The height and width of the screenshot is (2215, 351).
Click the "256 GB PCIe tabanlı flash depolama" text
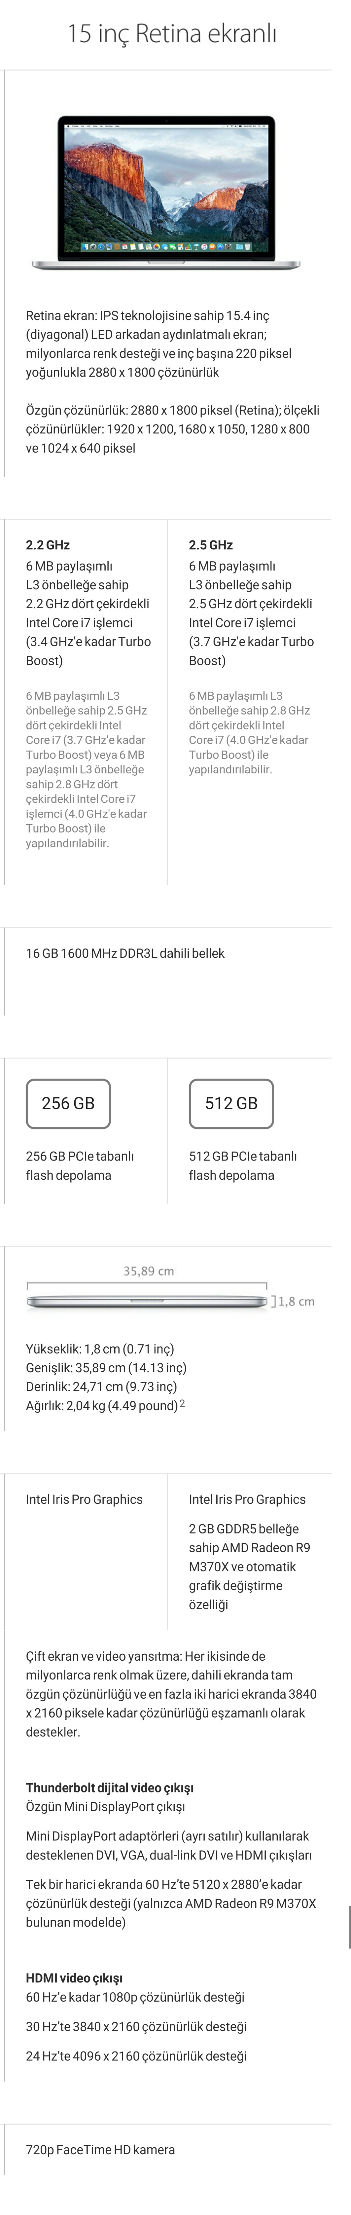(x=80, y=1166)
